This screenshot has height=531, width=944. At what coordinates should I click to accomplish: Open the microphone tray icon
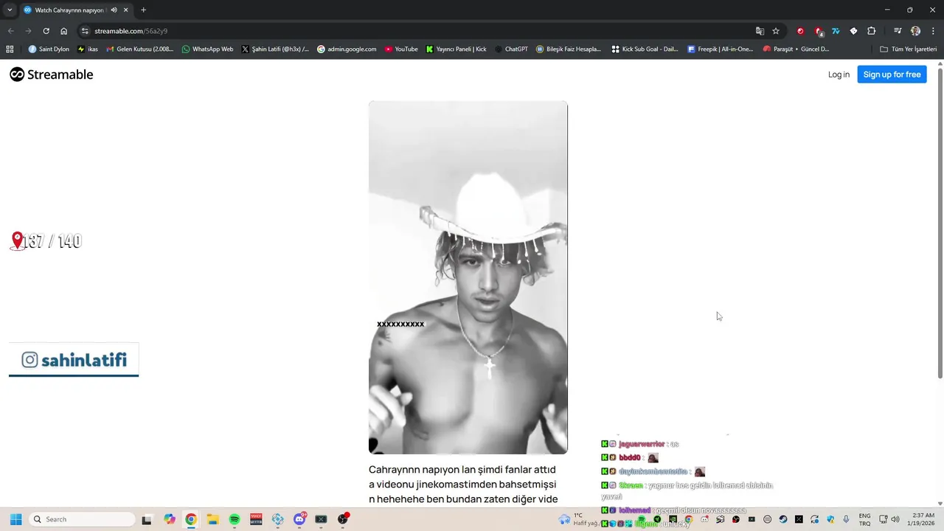[846, 519]
